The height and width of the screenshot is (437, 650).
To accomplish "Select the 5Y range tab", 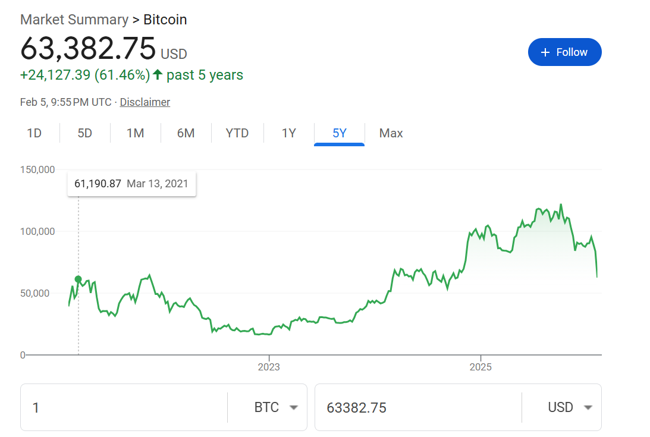I will (x=340, y=133).
